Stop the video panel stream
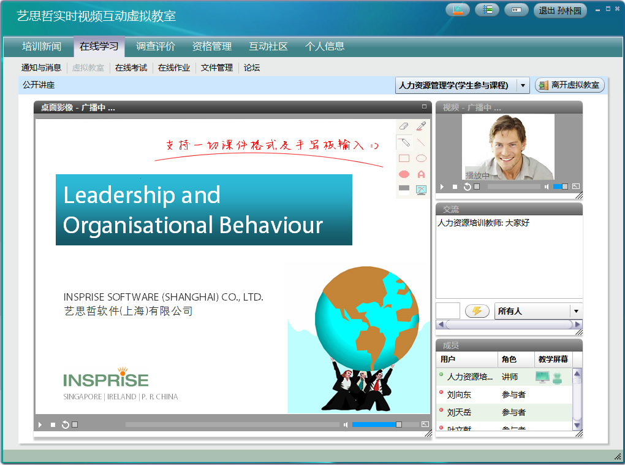 [455, 187]
